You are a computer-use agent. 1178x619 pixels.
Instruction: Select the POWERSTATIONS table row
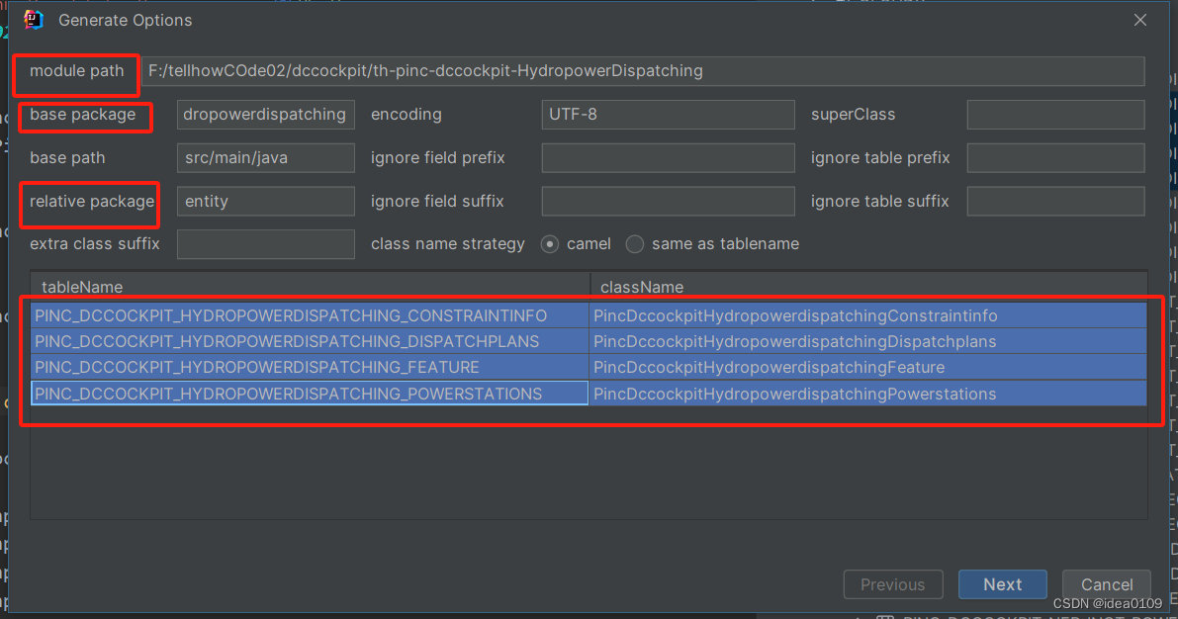coord(297,394)
